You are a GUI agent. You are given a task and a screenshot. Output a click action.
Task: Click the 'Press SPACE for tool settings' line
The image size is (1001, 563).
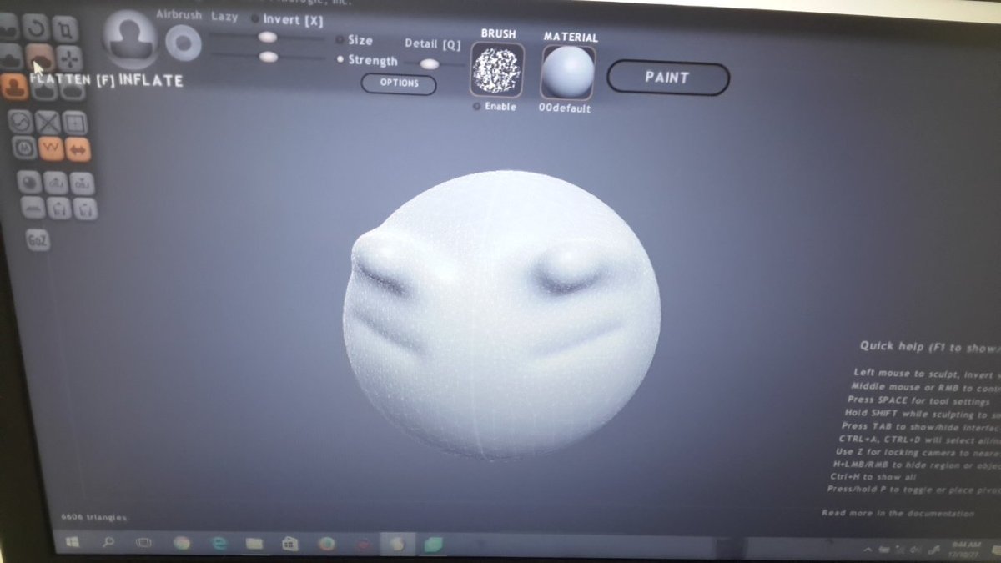pos(921,400)
